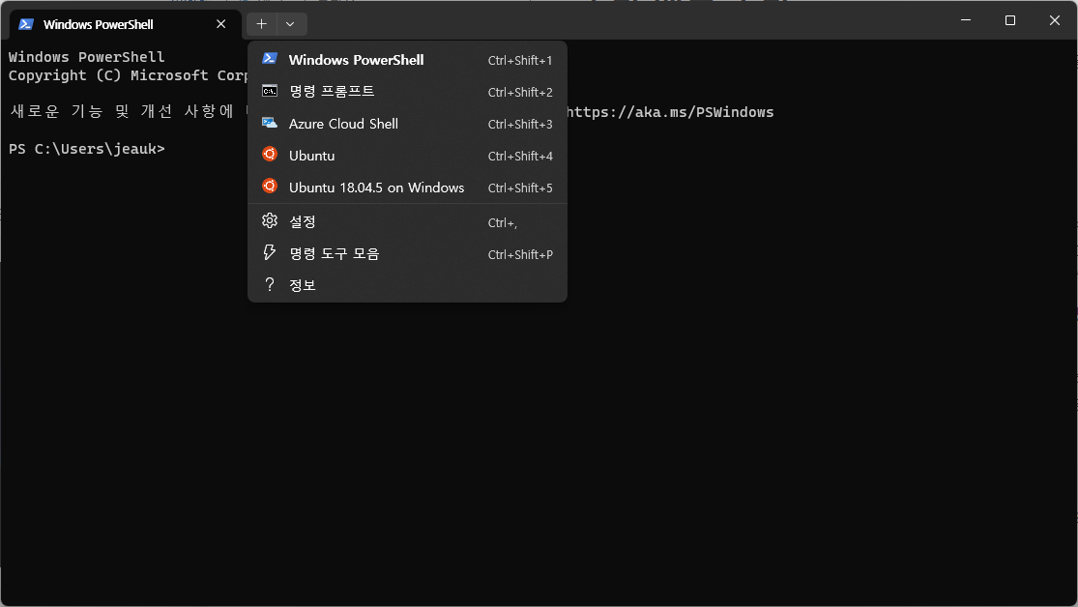Open 정보 about entry
1078x607 pixels.
click(x=407, y=285)
